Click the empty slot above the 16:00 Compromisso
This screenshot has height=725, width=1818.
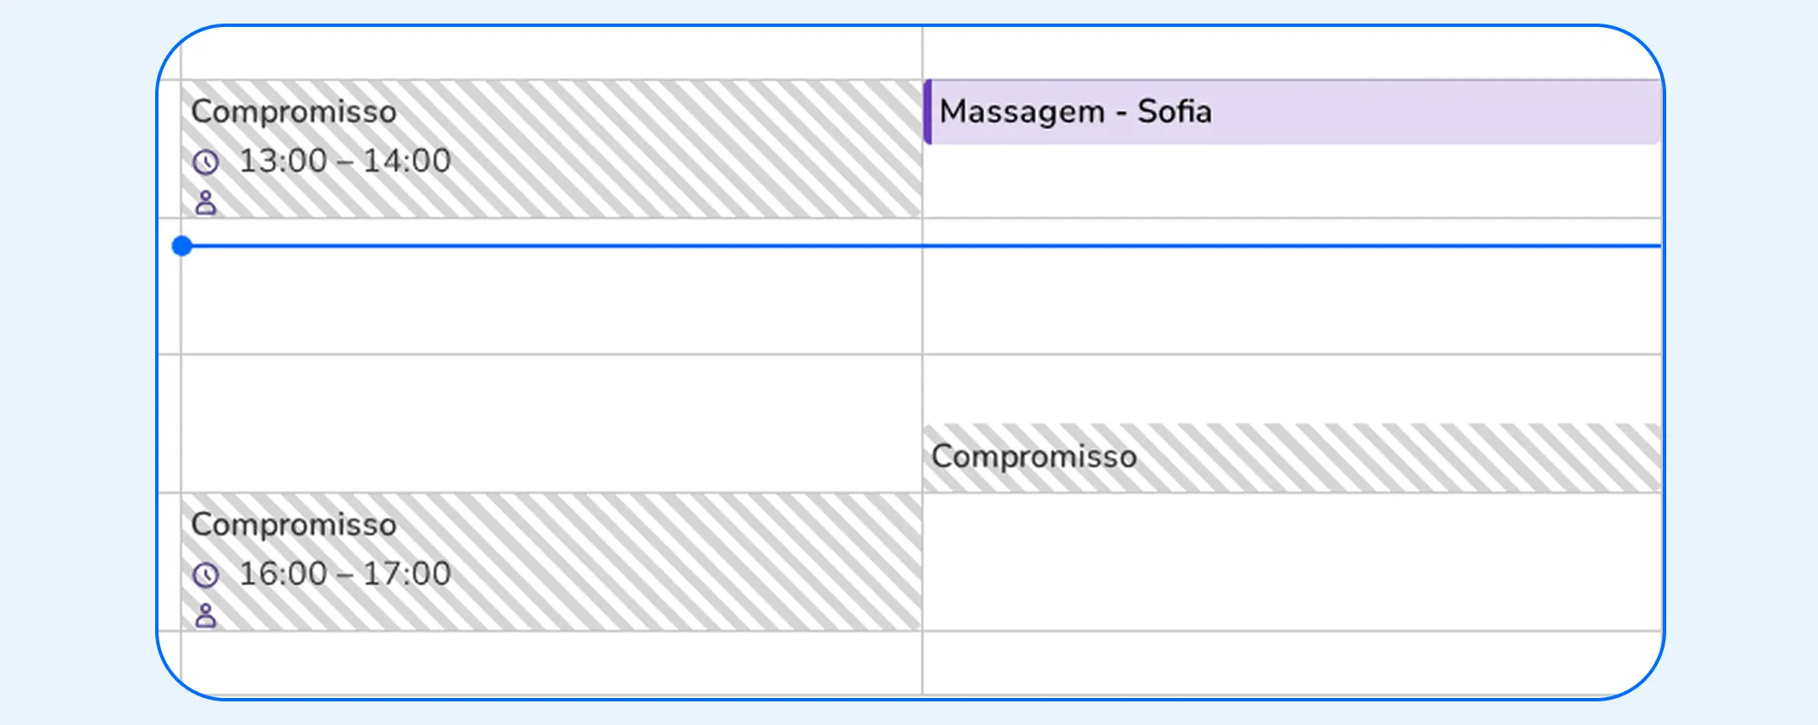click(x=548, y=422)
